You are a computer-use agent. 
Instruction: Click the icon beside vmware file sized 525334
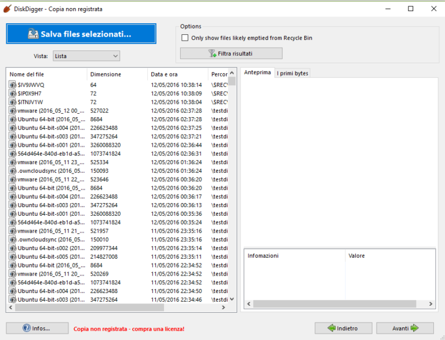point(13,162)
